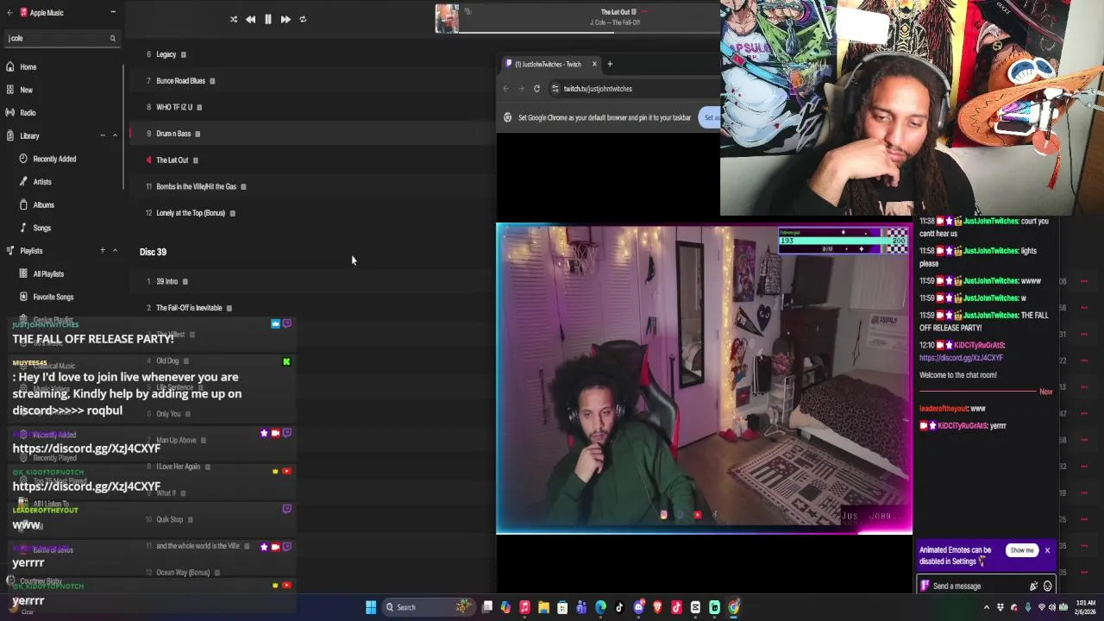Open Artists in Library

(42, 182)
